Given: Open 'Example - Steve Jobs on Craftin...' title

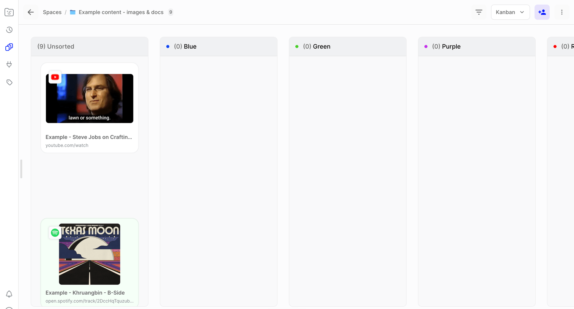Looking at the screenshot, I should click(89, 137).
